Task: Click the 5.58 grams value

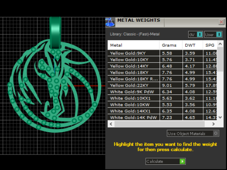Action: point(167,53)
